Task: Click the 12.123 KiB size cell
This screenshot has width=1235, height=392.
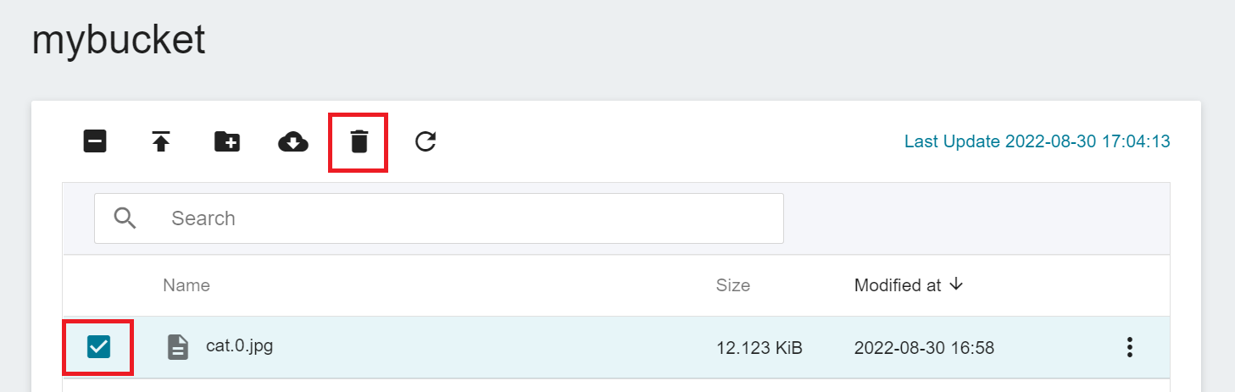Action: [759, 348]
